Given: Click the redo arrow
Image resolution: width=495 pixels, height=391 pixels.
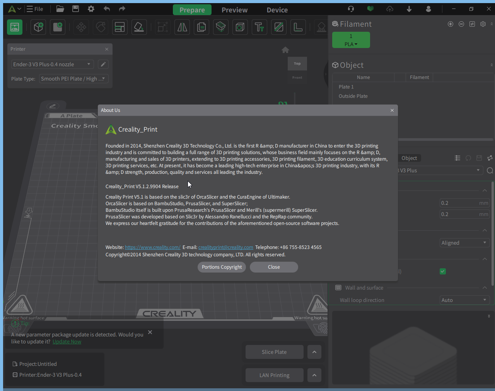Looking at the screenshot, I should [122, 9].
